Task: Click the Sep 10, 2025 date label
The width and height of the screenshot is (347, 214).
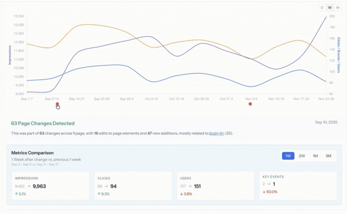Action: tap(326, 122)
